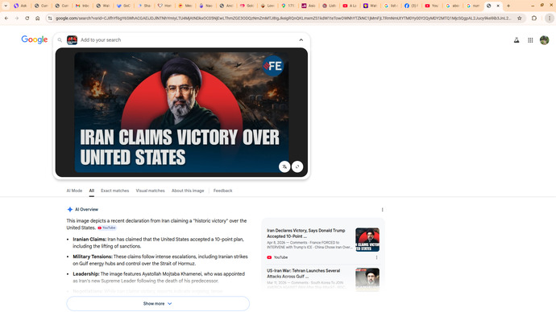Collapse the image preview with the chevron

[x=301, y=40]
